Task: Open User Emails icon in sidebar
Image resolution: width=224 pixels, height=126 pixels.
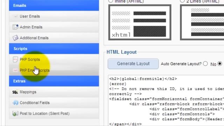Action: point(15,16)
